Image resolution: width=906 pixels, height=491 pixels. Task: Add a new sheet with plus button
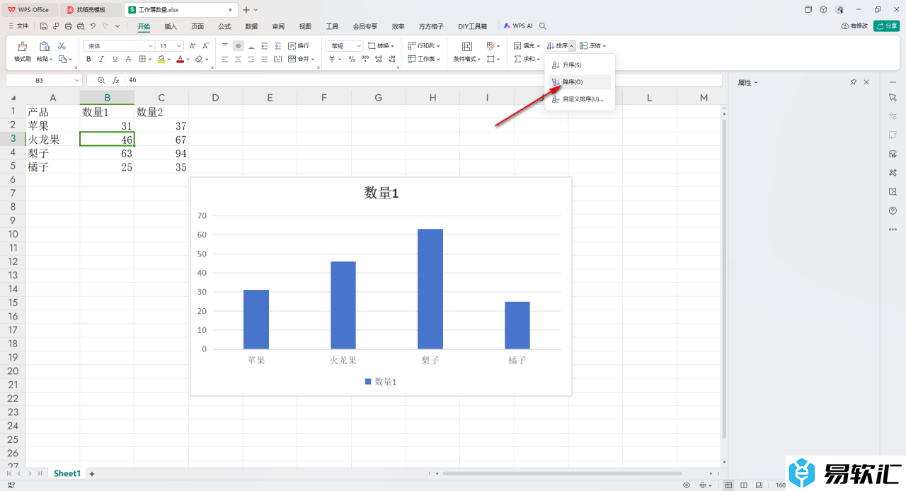point(92,473)
